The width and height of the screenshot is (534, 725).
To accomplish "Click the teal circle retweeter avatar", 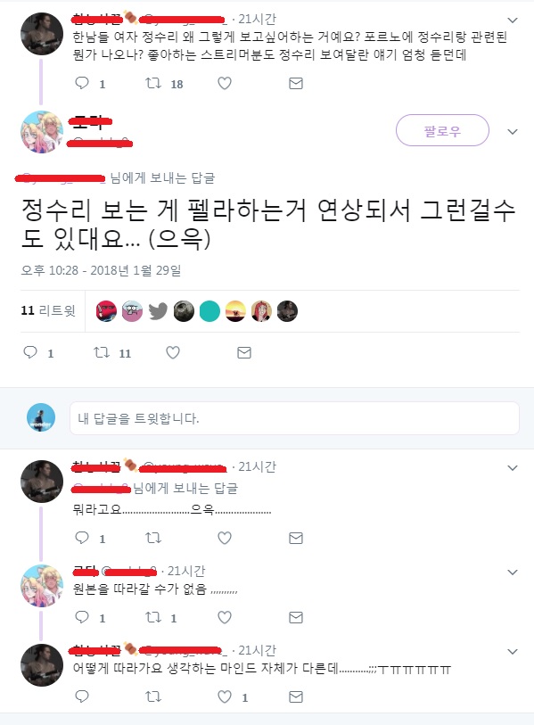I will coord(209,311).
